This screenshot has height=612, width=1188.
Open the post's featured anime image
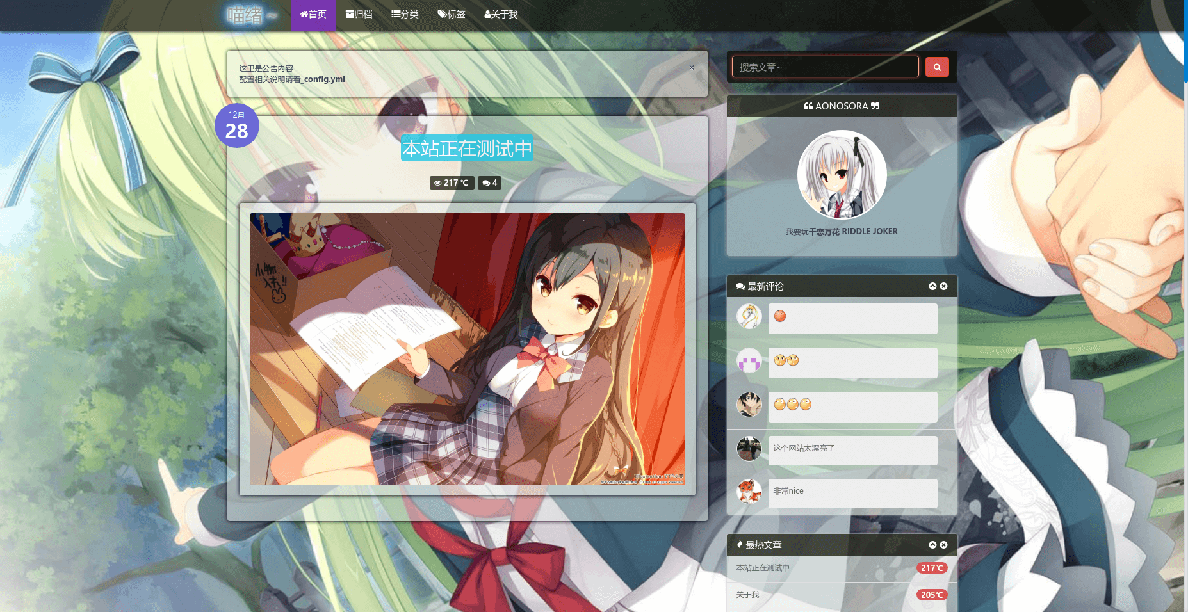coord(468,349)
